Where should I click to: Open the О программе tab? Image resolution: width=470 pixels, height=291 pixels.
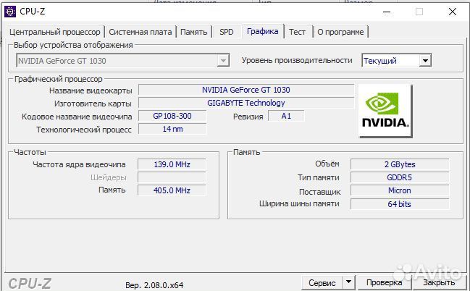[340, 32]
